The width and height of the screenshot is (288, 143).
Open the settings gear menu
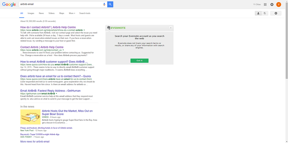(276, 13)
